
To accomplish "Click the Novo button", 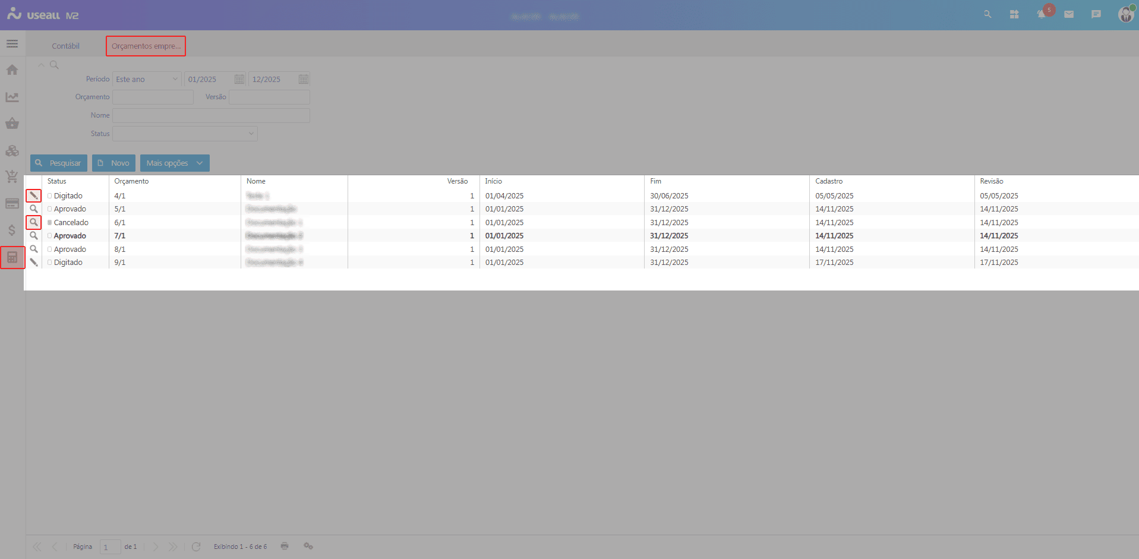I will coord(113,163).
